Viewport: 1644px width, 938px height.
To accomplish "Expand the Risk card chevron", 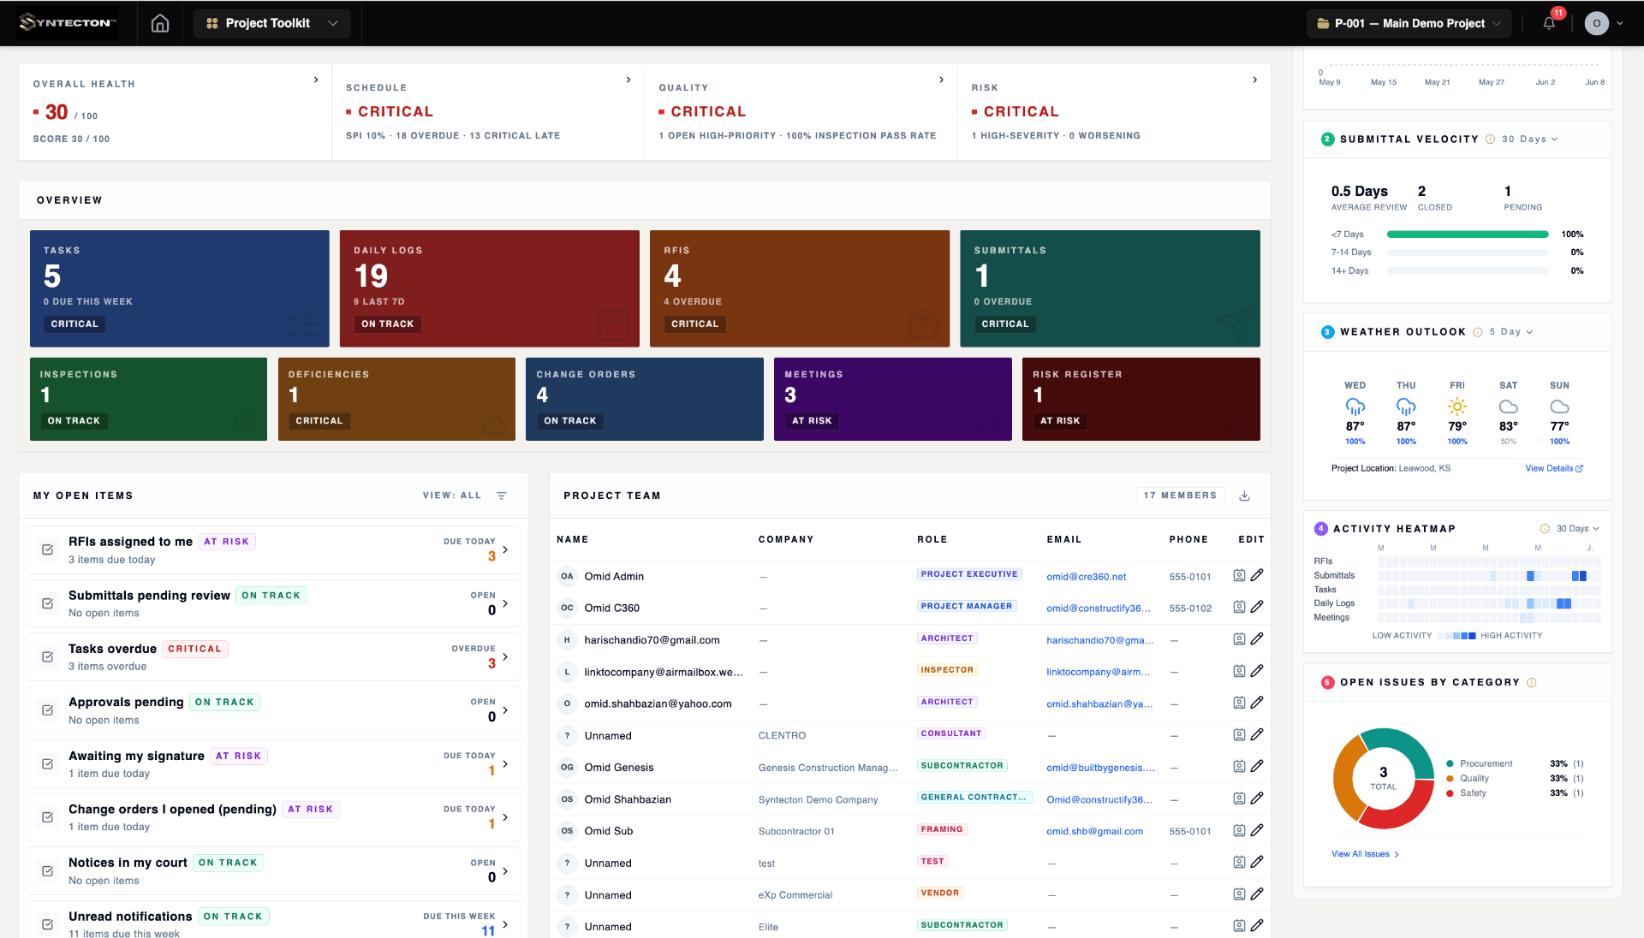I will coord(1255,80).
